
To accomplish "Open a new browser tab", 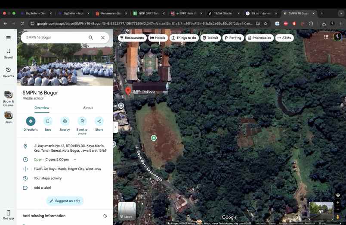I will (322, 13).
